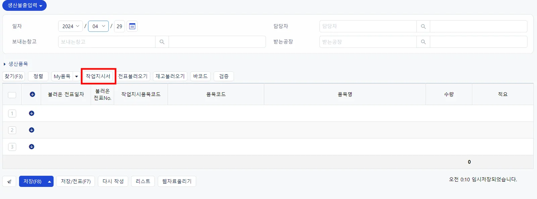537x199 pixels.
Task: Click the blue down-arrow icon in row 2
Action: click(x=32, y=130)
